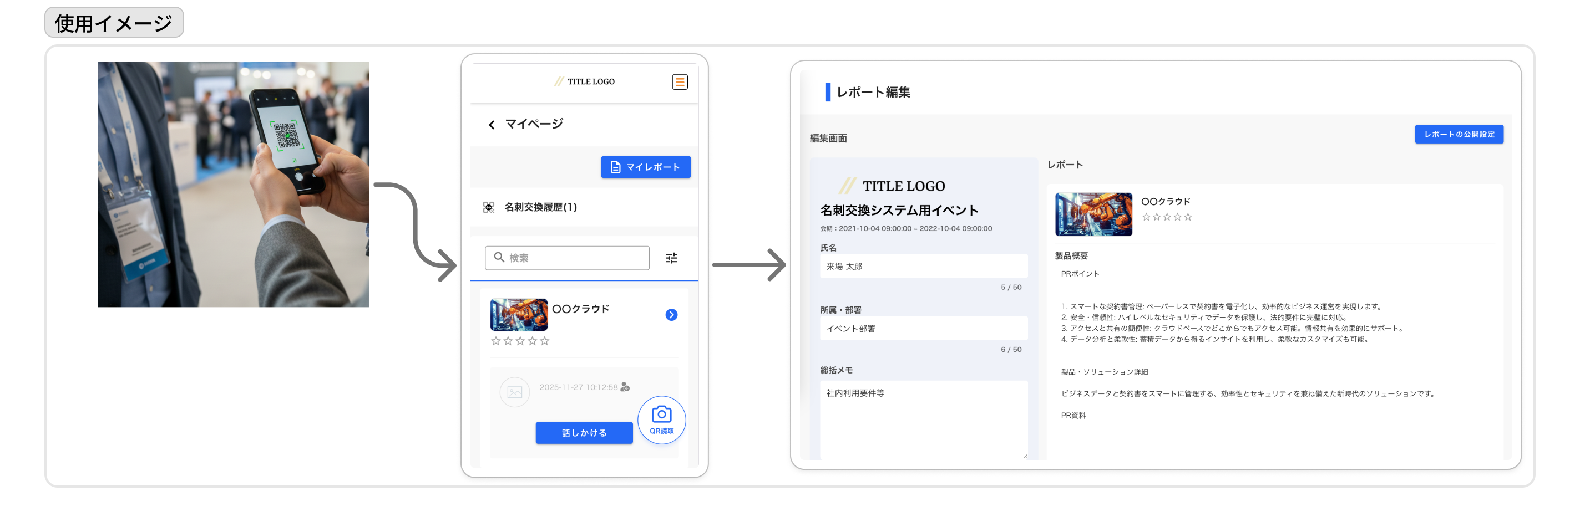Tap the QR読取 camera button
1580x532 pixels.
click(661, 420)
